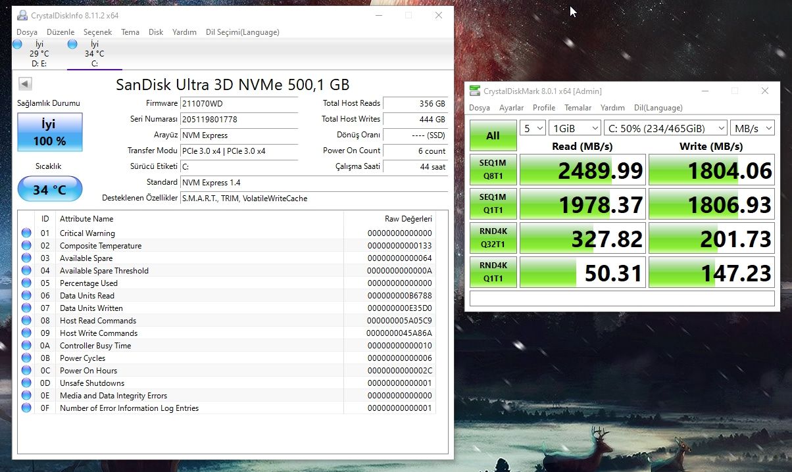Viewport: 792px width, 472px height.
Task: Click the status orb for Power On Hours
Action: tap(26, 370)
